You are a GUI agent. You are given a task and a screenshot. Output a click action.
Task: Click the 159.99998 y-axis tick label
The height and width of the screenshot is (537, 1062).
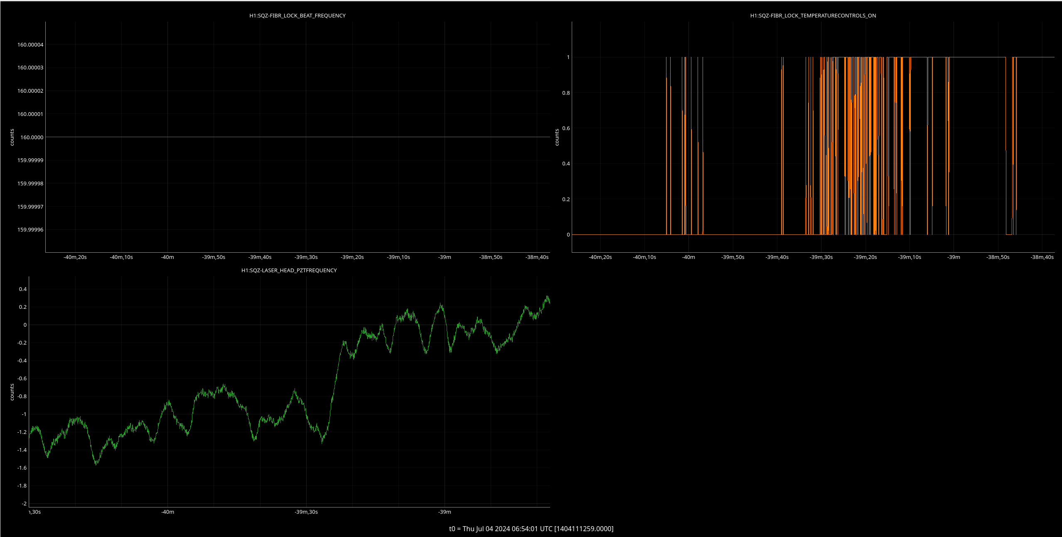click(30, 183)
